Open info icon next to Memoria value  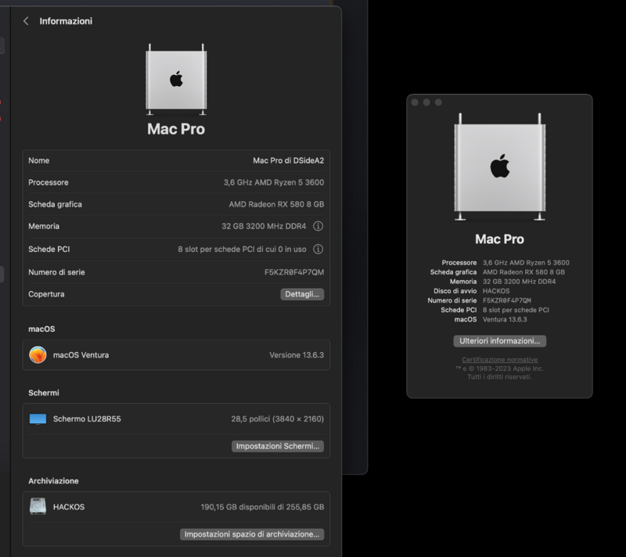pos(318,226)
